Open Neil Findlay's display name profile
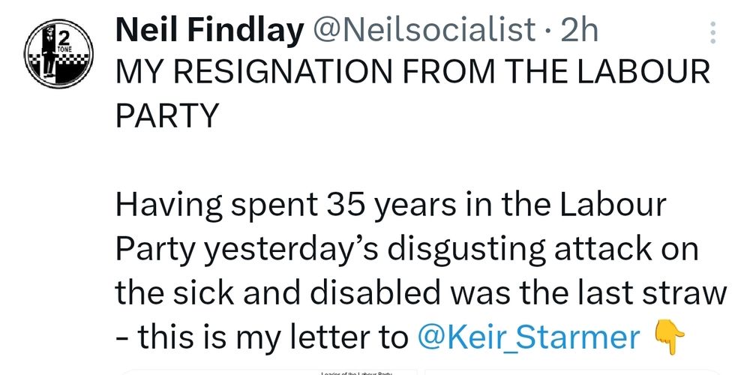Image resolution: width=750 pixels, height=375 pixels. pyautogui.click(x=209, y=31)
